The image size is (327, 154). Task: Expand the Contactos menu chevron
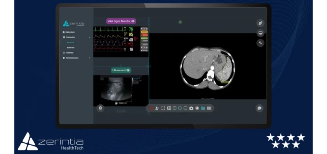point(90,38)
